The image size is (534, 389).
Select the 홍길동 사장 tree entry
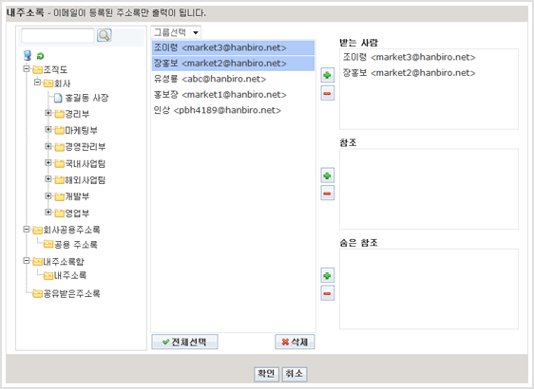[x=86, y=99]
